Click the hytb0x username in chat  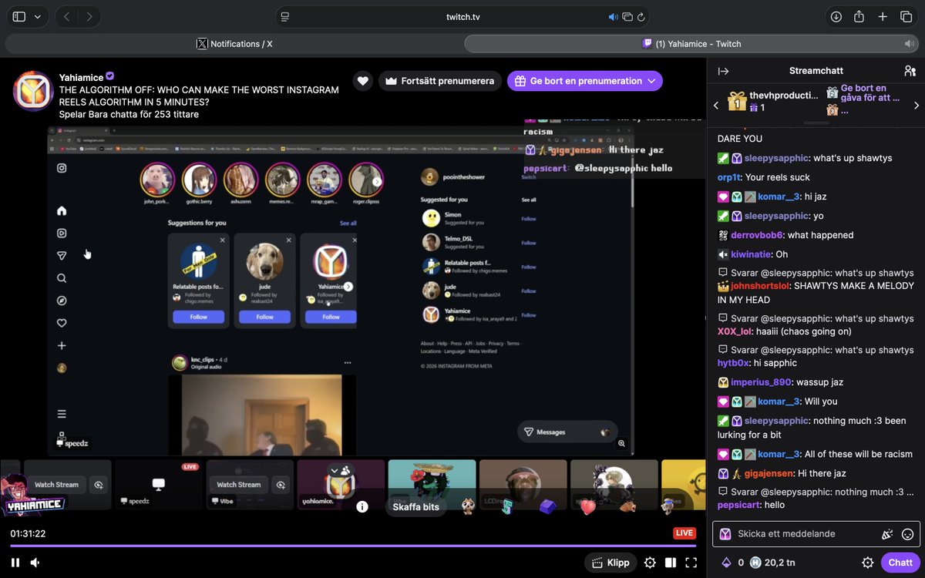732,363
